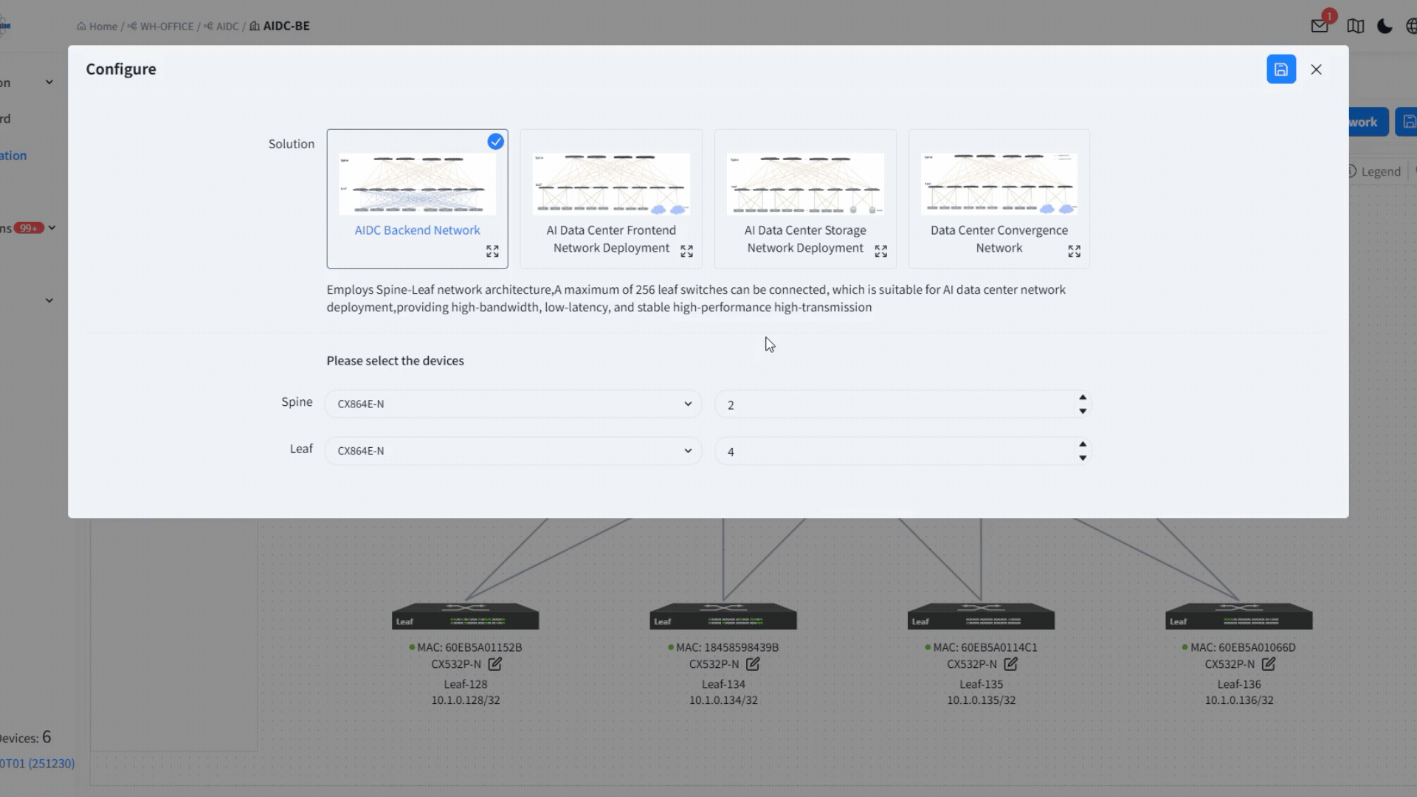Open the map icon in header
The width and height of the screenshot is (1417, 797).
tap(1355, 26)
